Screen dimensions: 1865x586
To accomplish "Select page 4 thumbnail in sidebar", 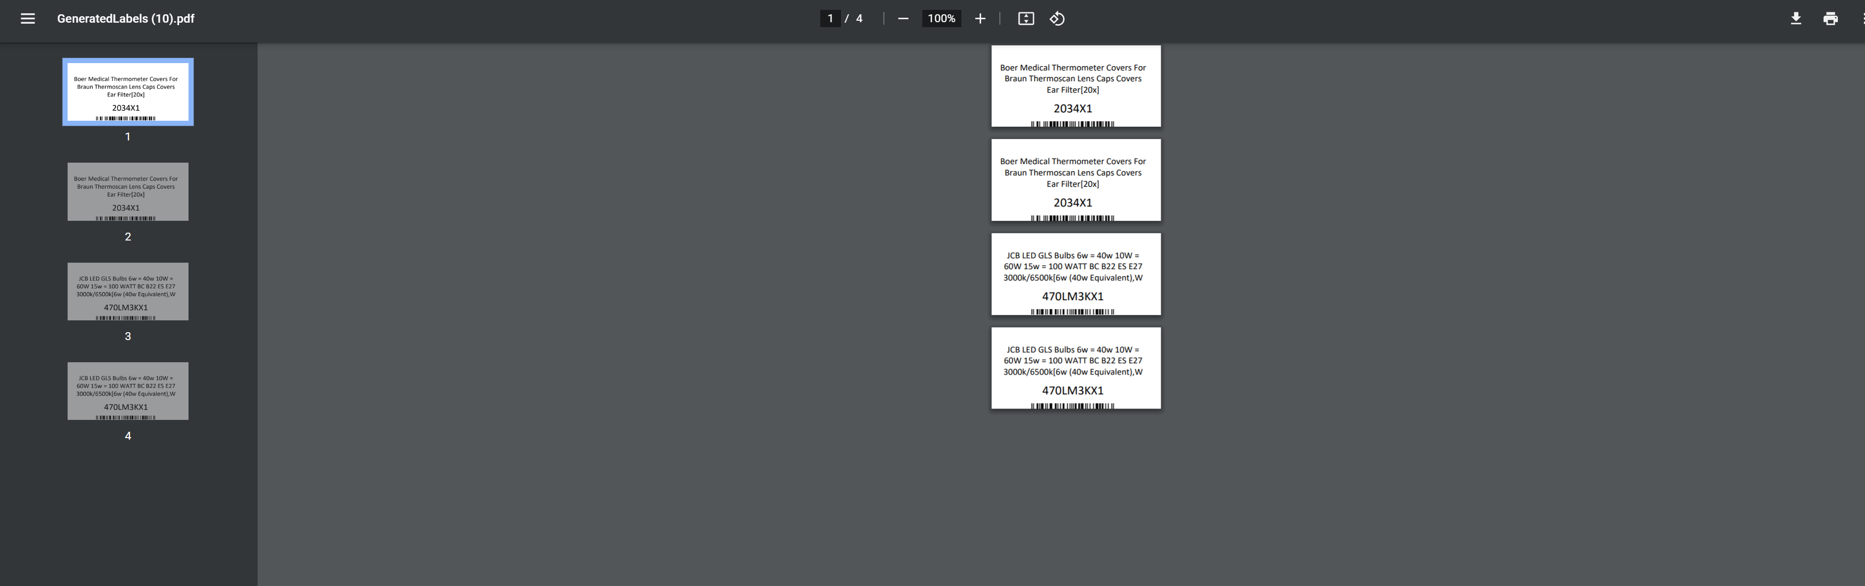I will click(x=128, y=391).
